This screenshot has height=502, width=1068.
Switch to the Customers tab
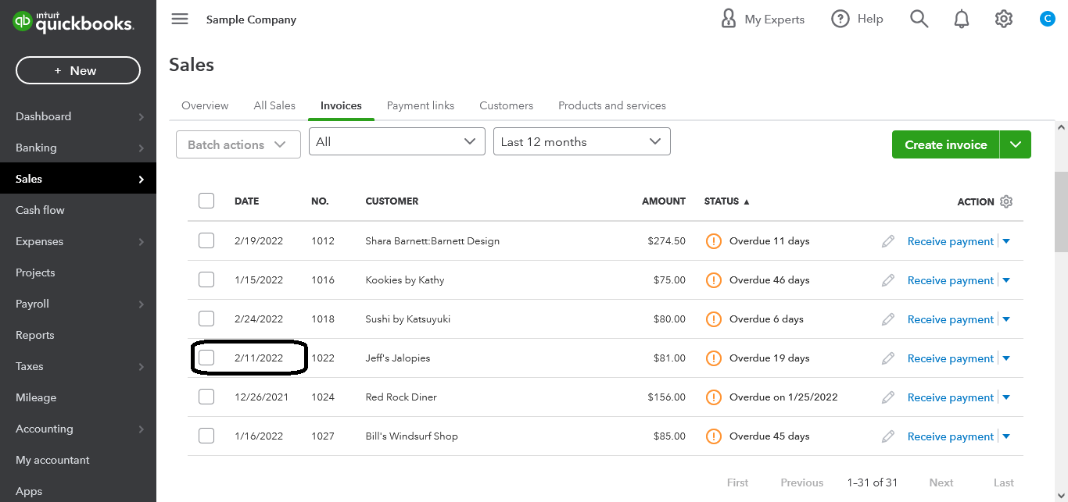(x=506, y=105)
